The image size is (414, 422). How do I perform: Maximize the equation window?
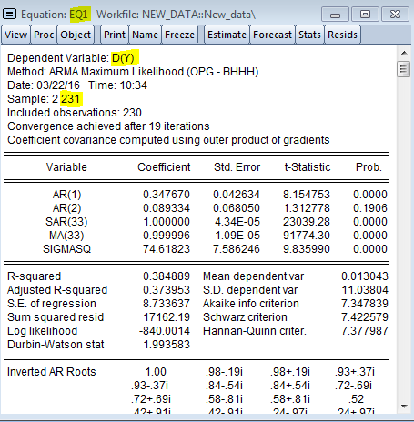point(365,15)
